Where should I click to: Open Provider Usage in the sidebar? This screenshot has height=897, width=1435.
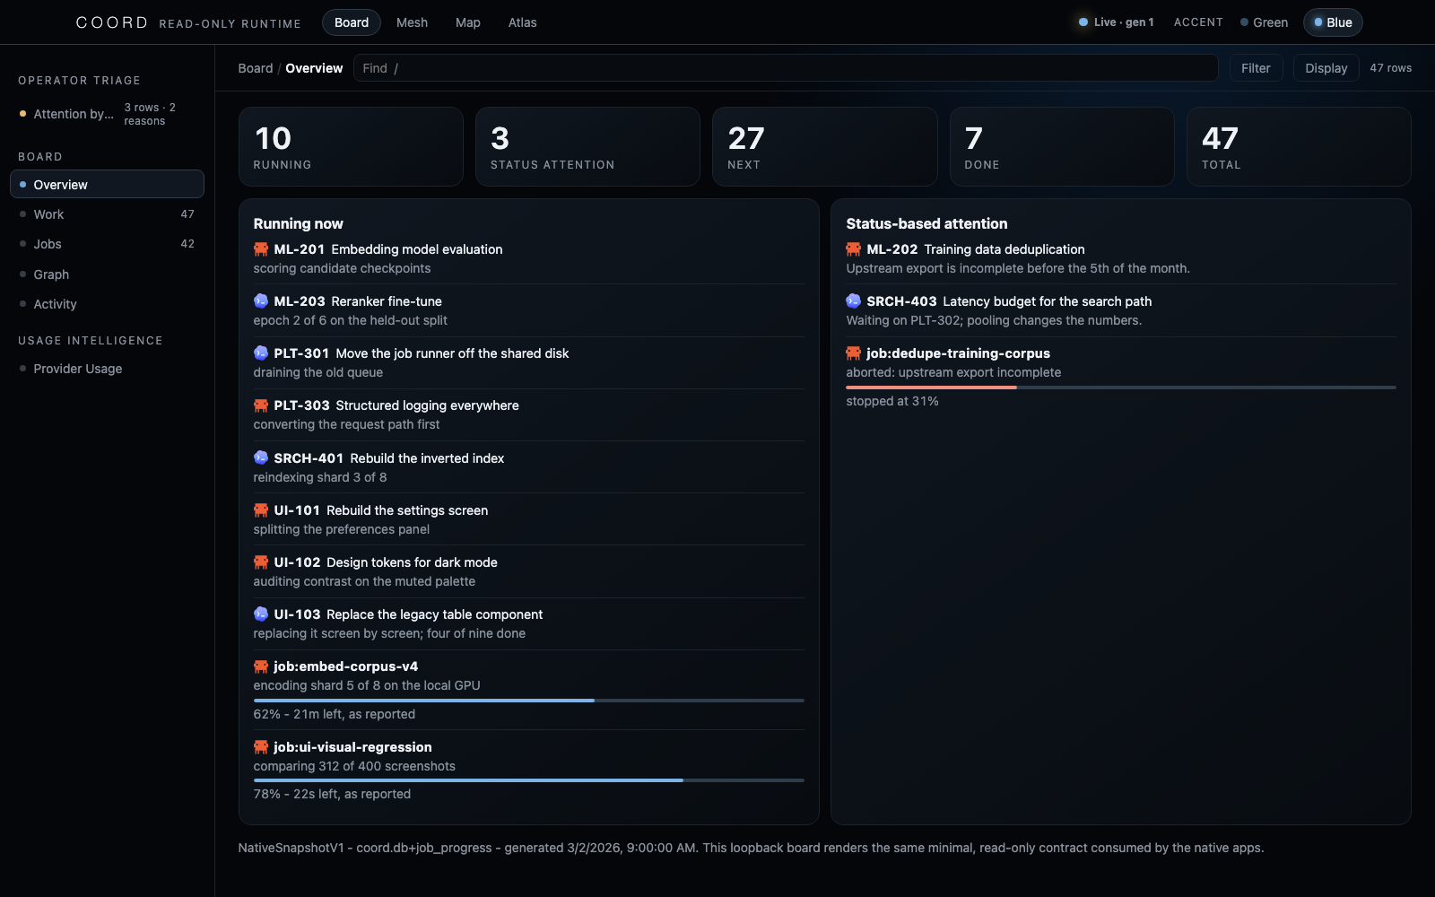click(x=107, y=369)
